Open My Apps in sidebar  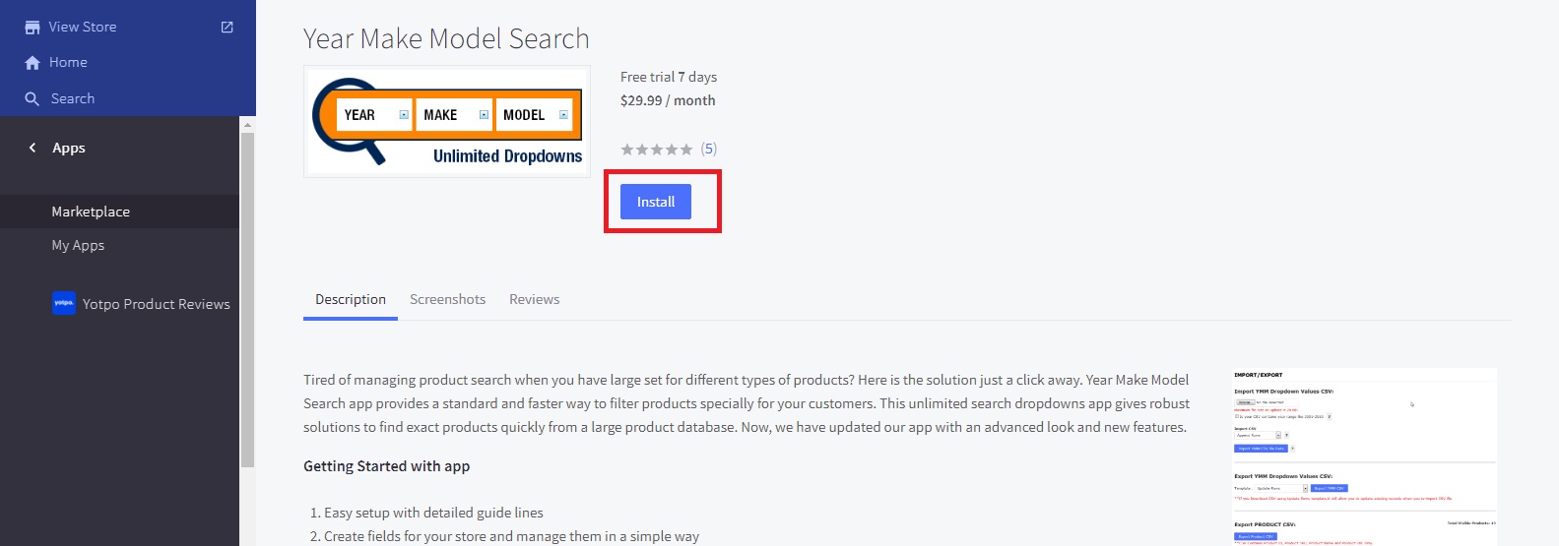78,245
